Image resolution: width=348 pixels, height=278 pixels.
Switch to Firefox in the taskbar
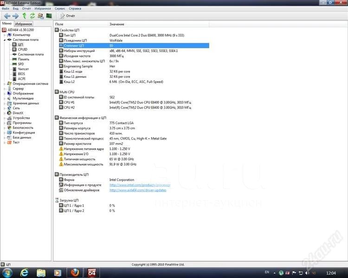point(75,273)
